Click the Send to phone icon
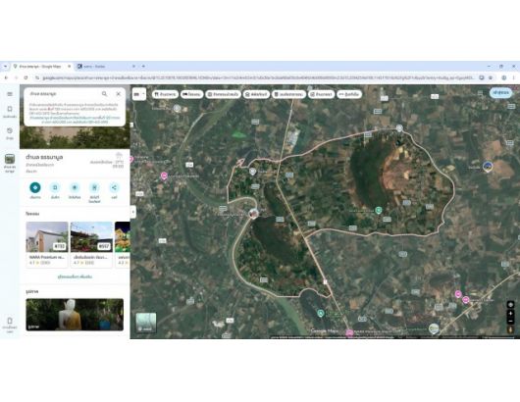 (94, 187)
